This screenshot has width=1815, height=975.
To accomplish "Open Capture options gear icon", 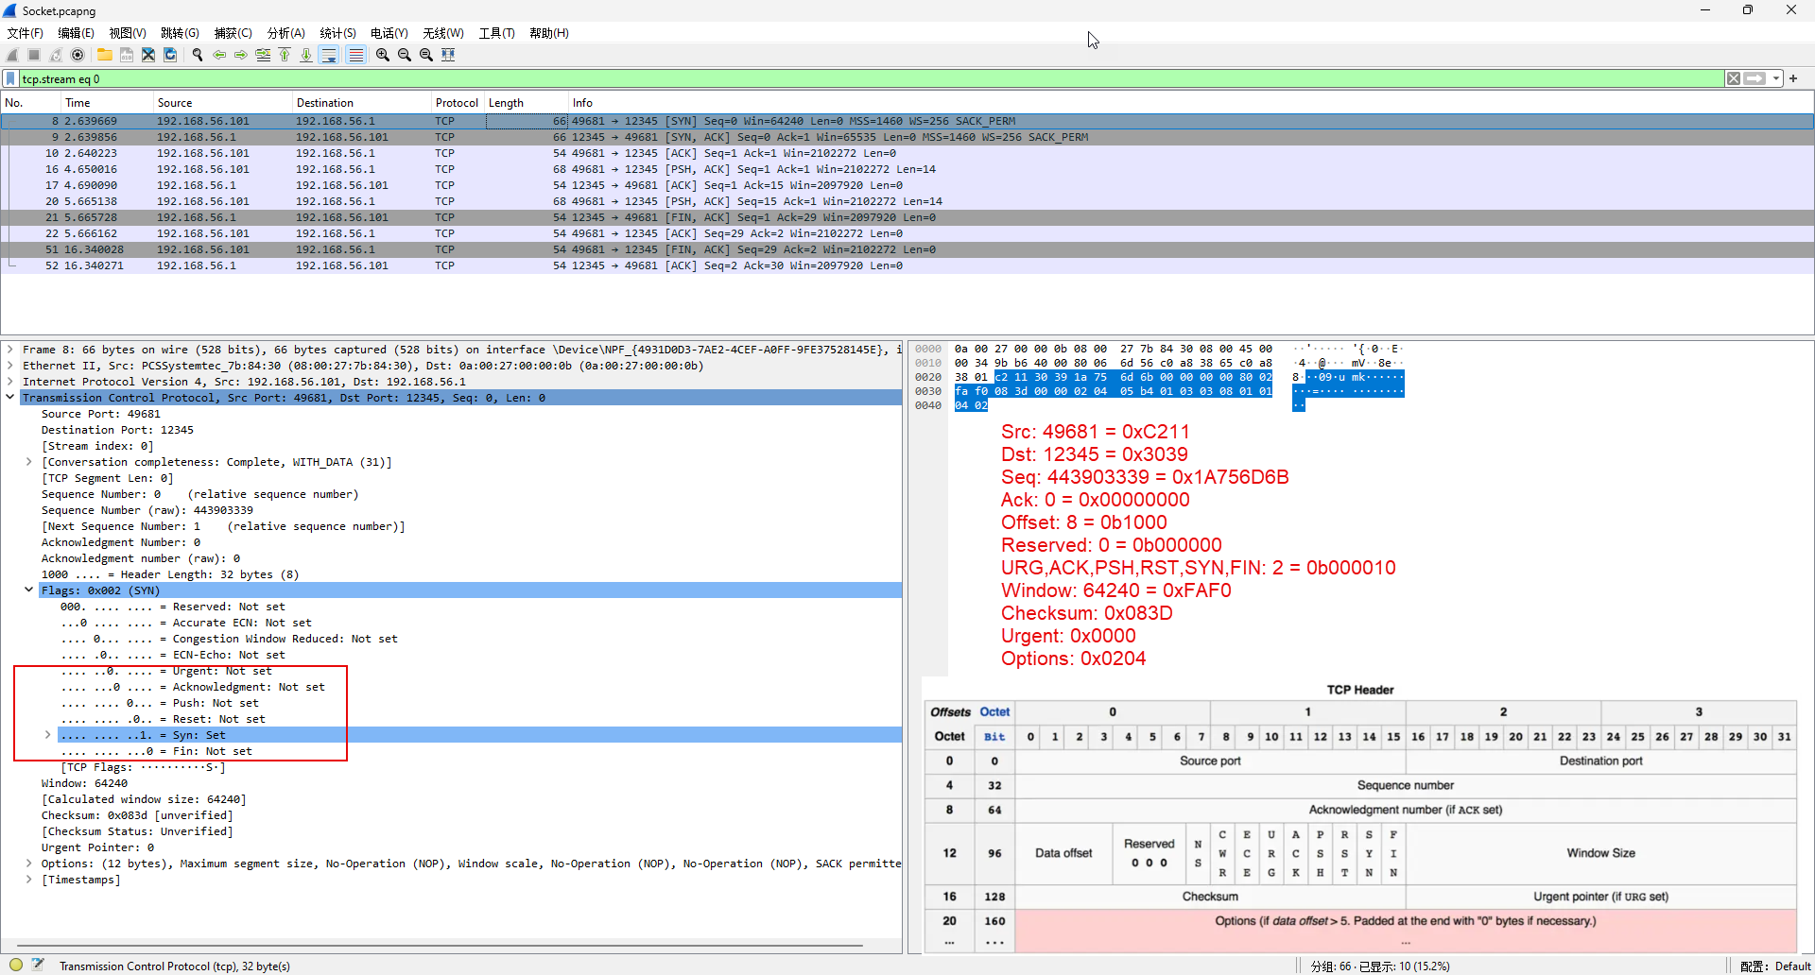I will (x=78, y=55).
